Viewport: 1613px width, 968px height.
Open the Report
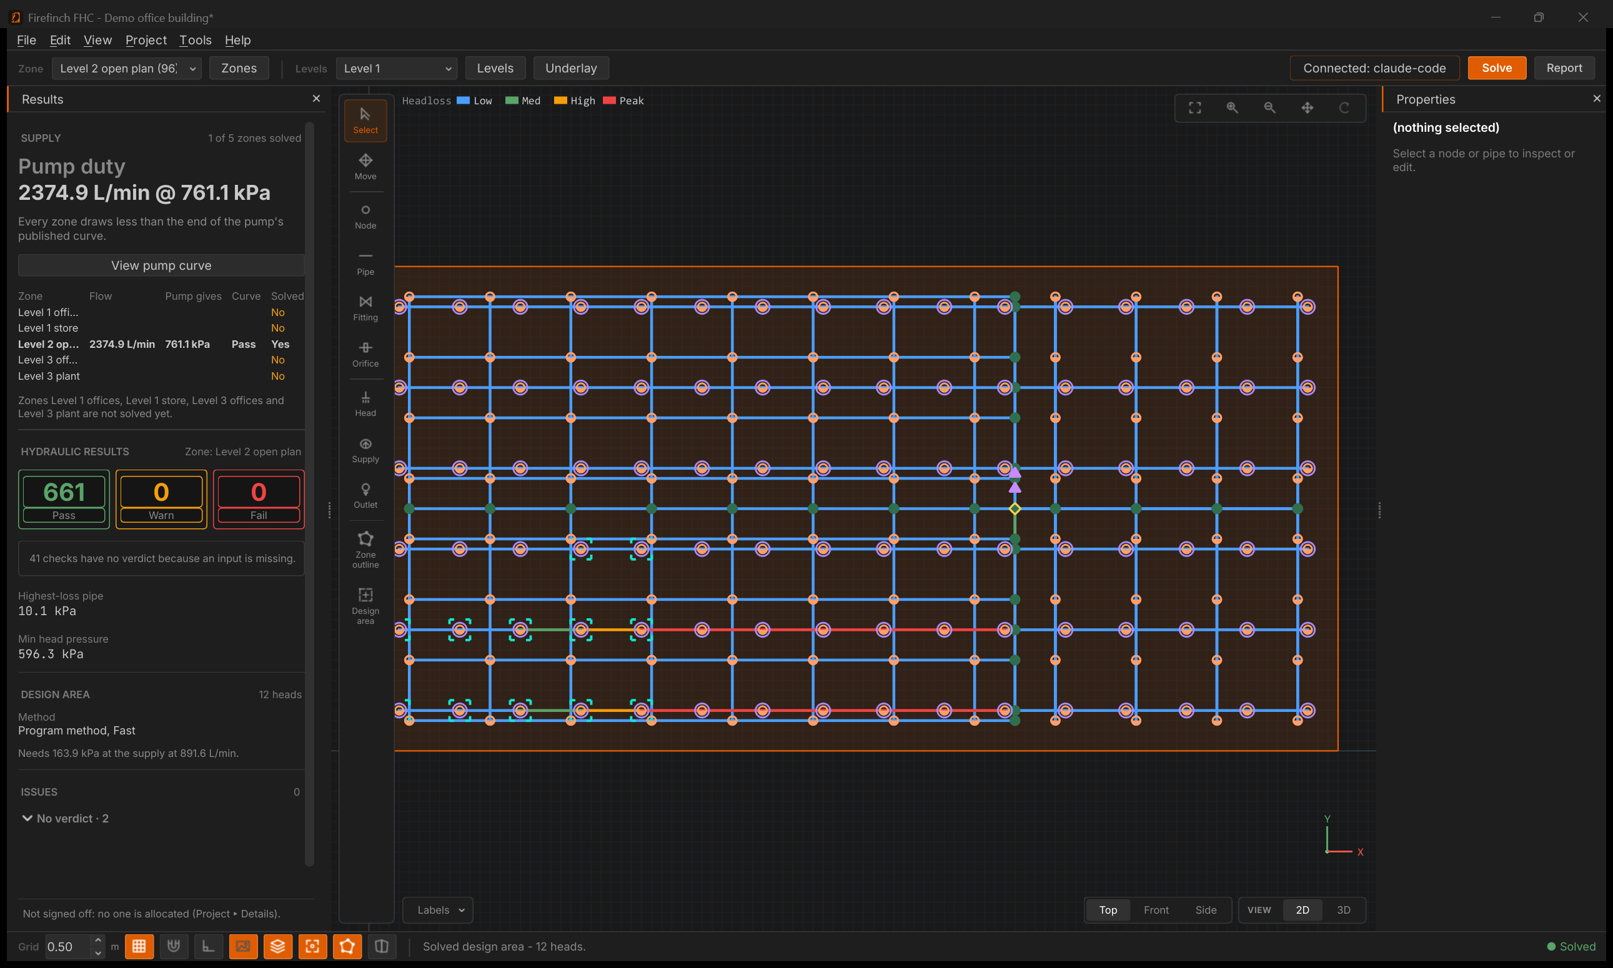[x=1564, y=68]
